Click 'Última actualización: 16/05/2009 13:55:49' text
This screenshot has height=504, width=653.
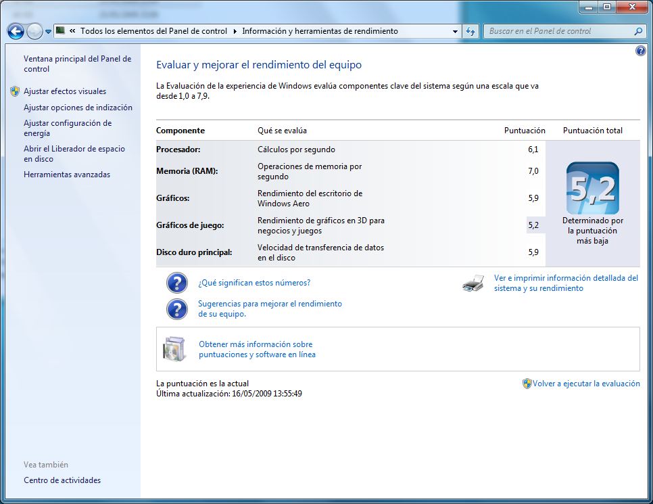[x=229, y=394]
